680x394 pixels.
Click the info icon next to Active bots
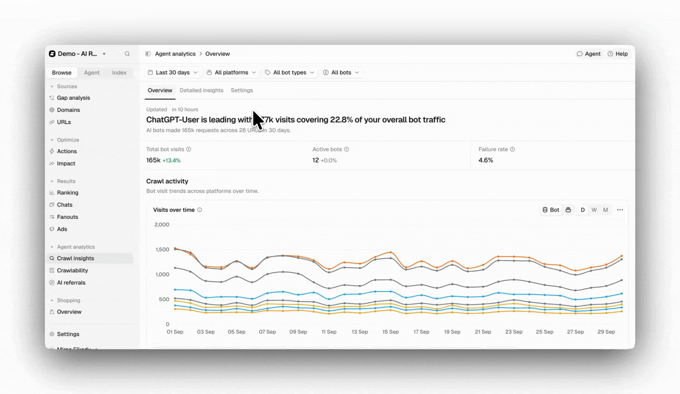coord(347,149)
